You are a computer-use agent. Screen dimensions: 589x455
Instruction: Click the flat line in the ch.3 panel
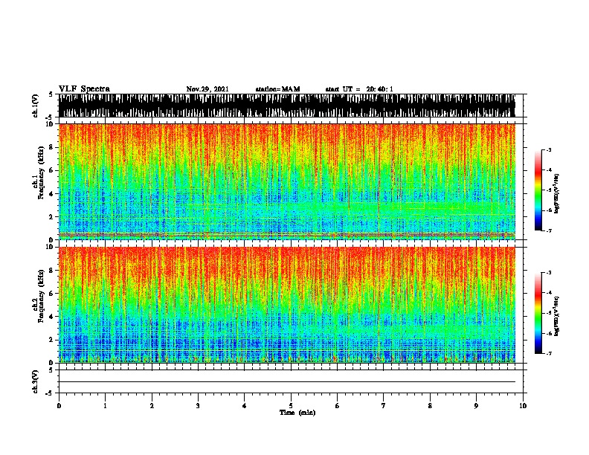[287, 382]
